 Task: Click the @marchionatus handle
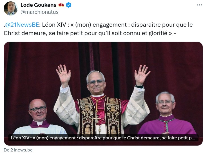point(39,12)
